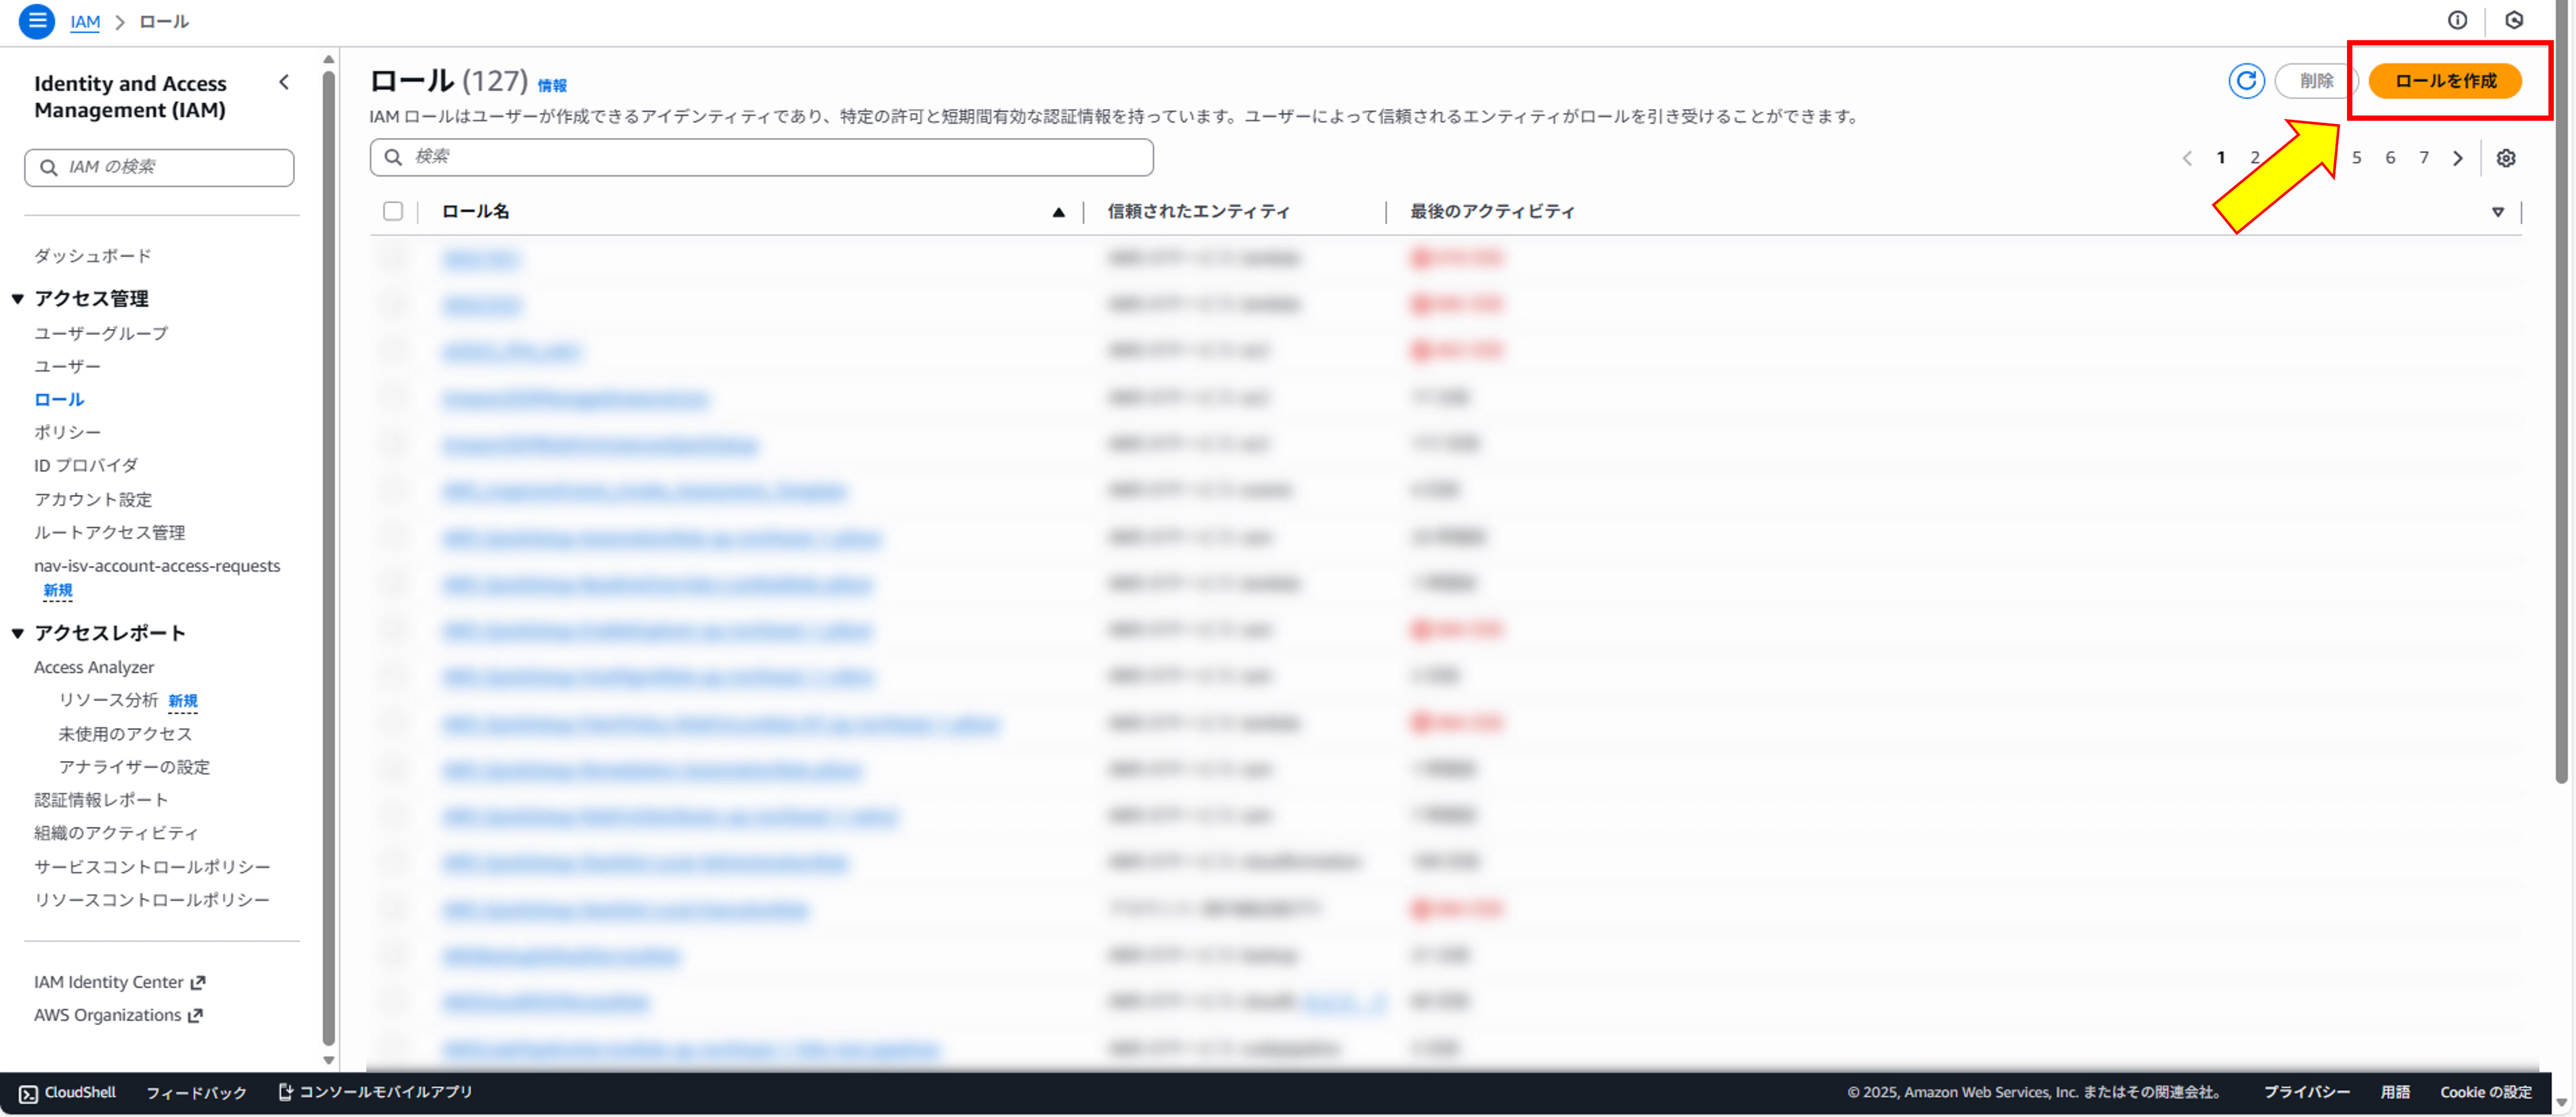The height and width of the screenshot is (1117, 2576).
Task: Go to next page of roles
Action: coord(2458,158)
